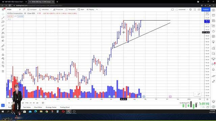Image resolution: width=216 pixels, height=121 pixels.
Task: Click the Compare button
Action: pos(32,9)
